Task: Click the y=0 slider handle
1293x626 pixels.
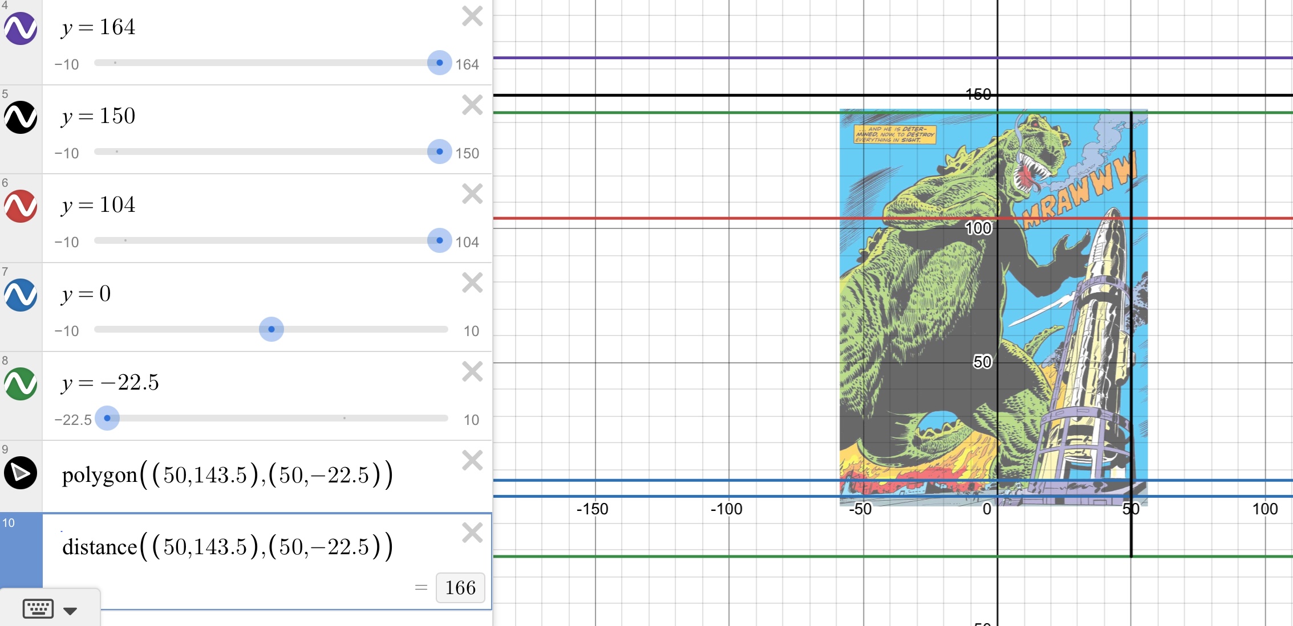Action: [271, 329]
